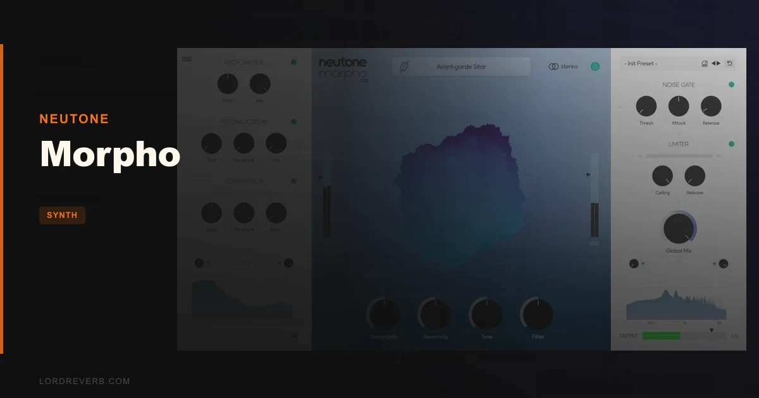The width and height of the screenshot is (759, 398).
Task: Click the Limiter Ceiling knob
Action: pyautogui.click(x=662, y=176)
